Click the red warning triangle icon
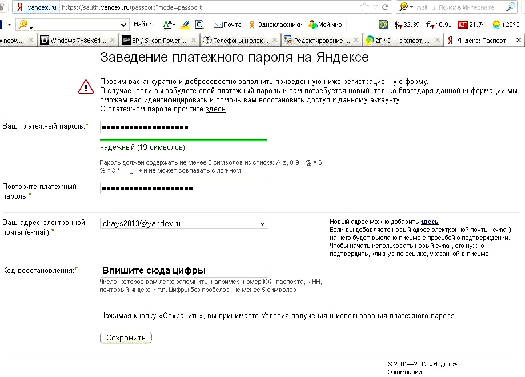This screenshot has height=377, width=525. 86,86
